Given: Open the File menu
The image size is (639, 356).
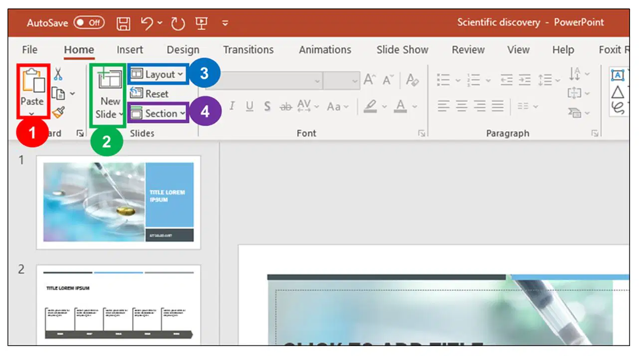Looking at the screenshot, I should tap(30, 50).
